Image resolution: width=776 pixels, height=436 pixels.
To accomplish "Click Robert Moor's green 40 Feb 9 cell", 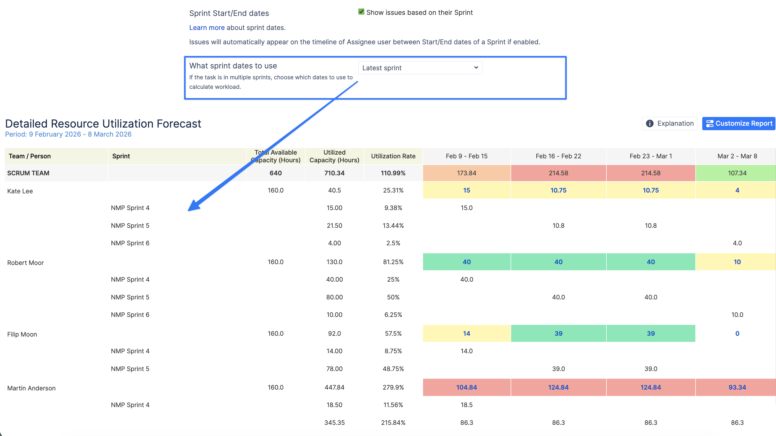I will [466, 262].
